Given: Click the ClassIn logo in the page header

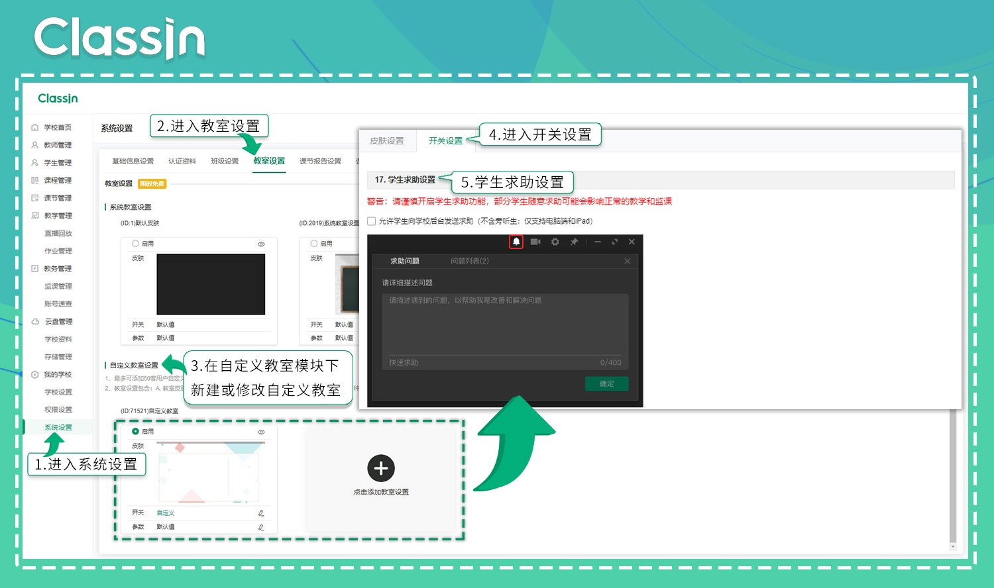Looking at the screenshot, I should click(58, 98).
